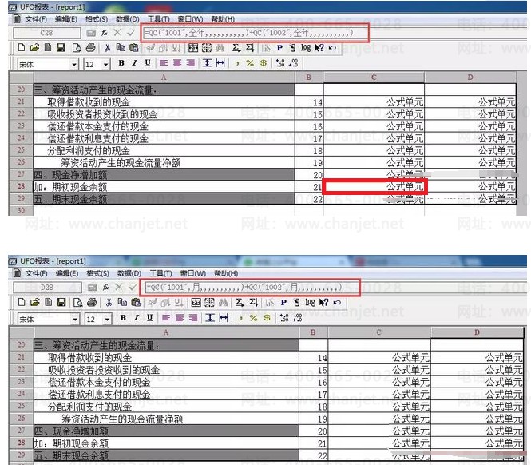Open 格式(S) menu in upper window
The width and height of the screenshot is (531, 465).
point(97,19)
